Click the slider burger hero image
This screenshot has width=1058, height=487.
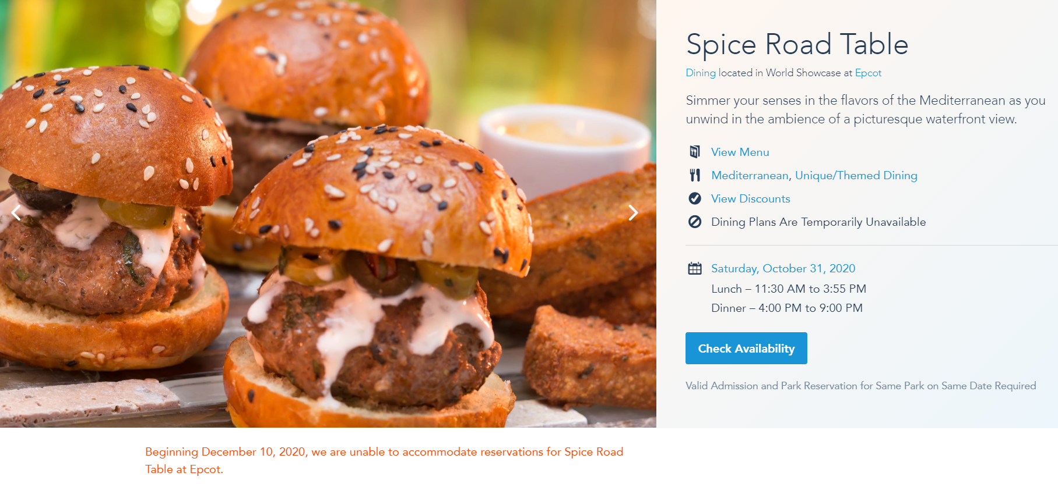pos(328,214)
